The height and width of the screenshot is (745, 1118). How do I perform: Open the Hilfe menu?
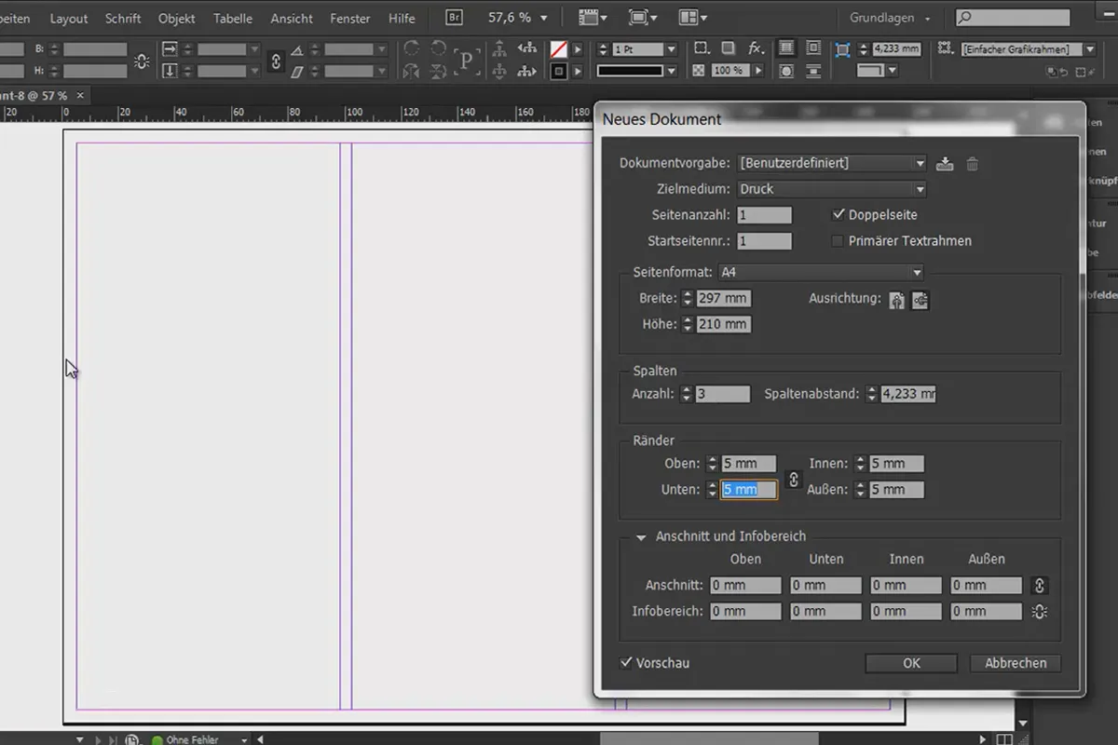402,19
